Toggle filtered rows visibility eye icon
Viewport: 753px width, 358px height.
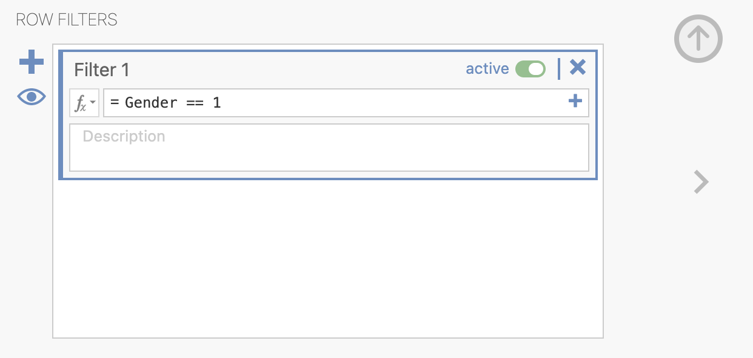coord(32,97)
